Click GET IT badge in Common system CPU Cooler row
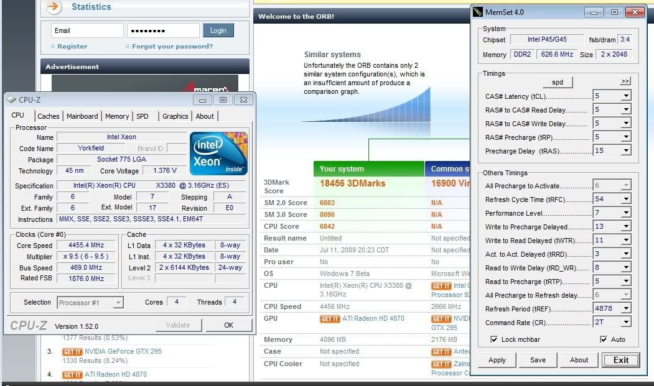The height and width of the screenshot is (386, 654). [x=441, y=364]
